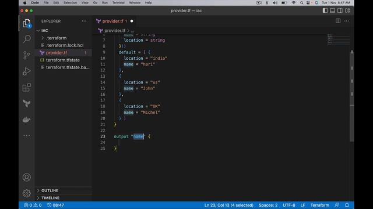Open the View menu
Screen dimensions: 373x209
[x=85, y=2]
